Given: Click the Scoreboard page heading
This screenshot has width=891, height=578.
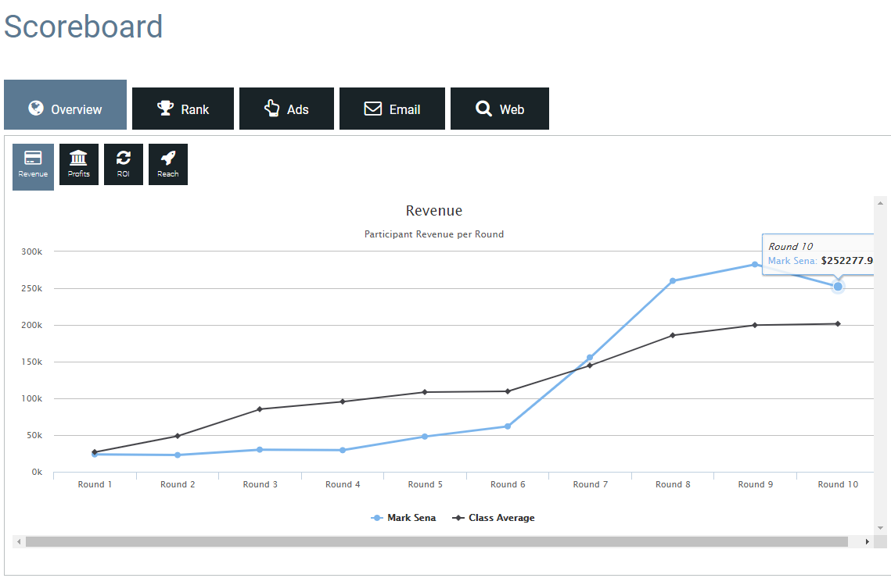Looking at the screenshot, I should point(84,27).
